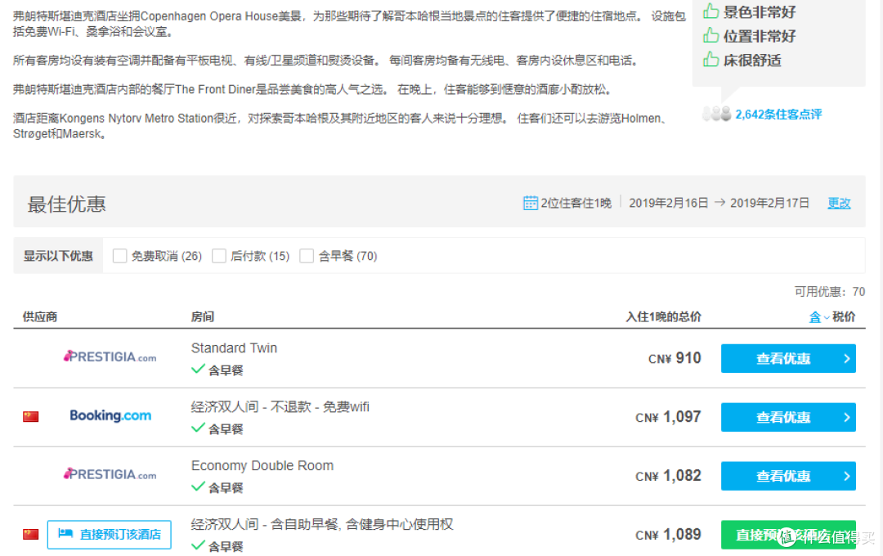
Task: Click the 经济双人间 - 含自助早餐 room name
Action: point(322,524)
